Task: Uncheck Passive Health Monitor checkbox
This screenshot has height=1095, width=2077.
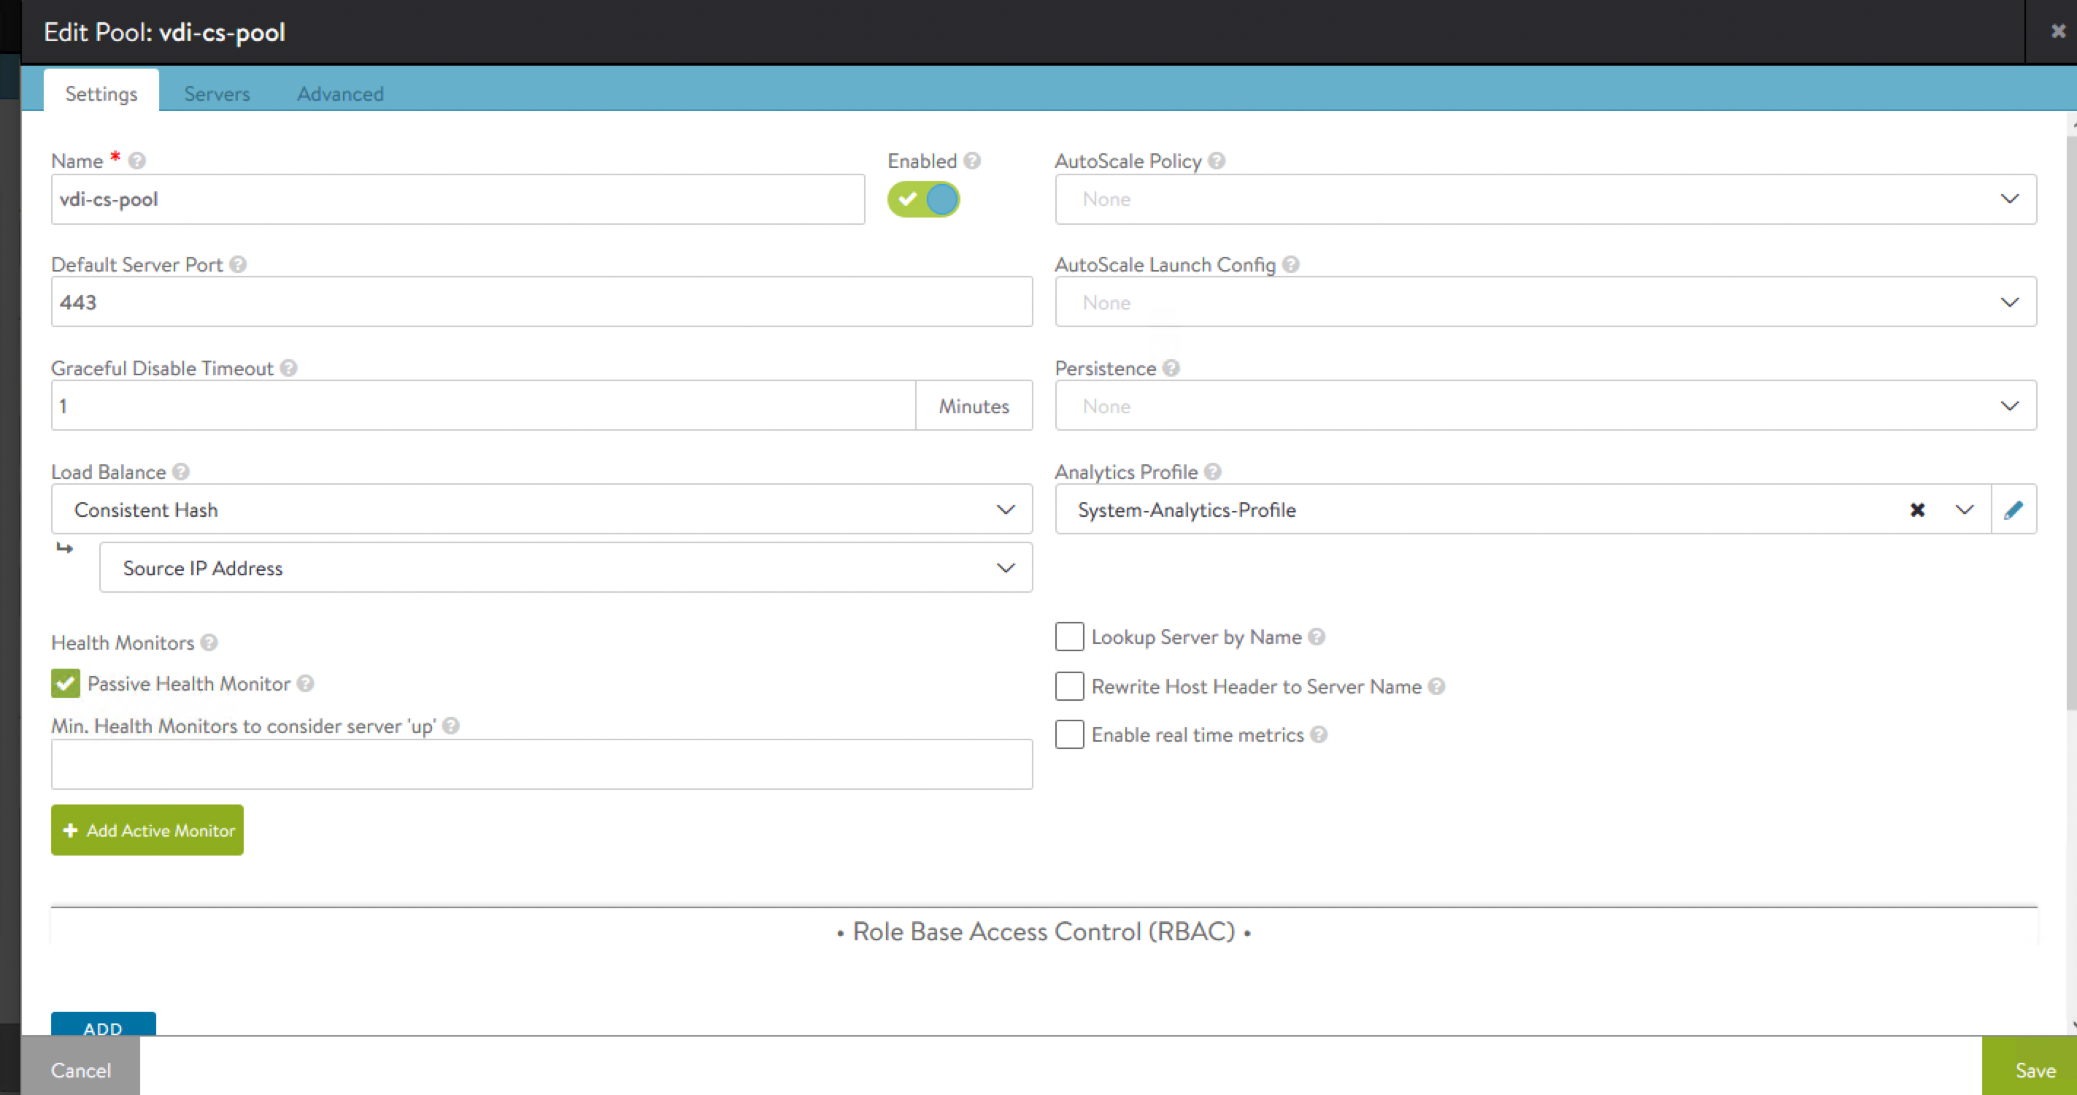Action: coord(66,684)
